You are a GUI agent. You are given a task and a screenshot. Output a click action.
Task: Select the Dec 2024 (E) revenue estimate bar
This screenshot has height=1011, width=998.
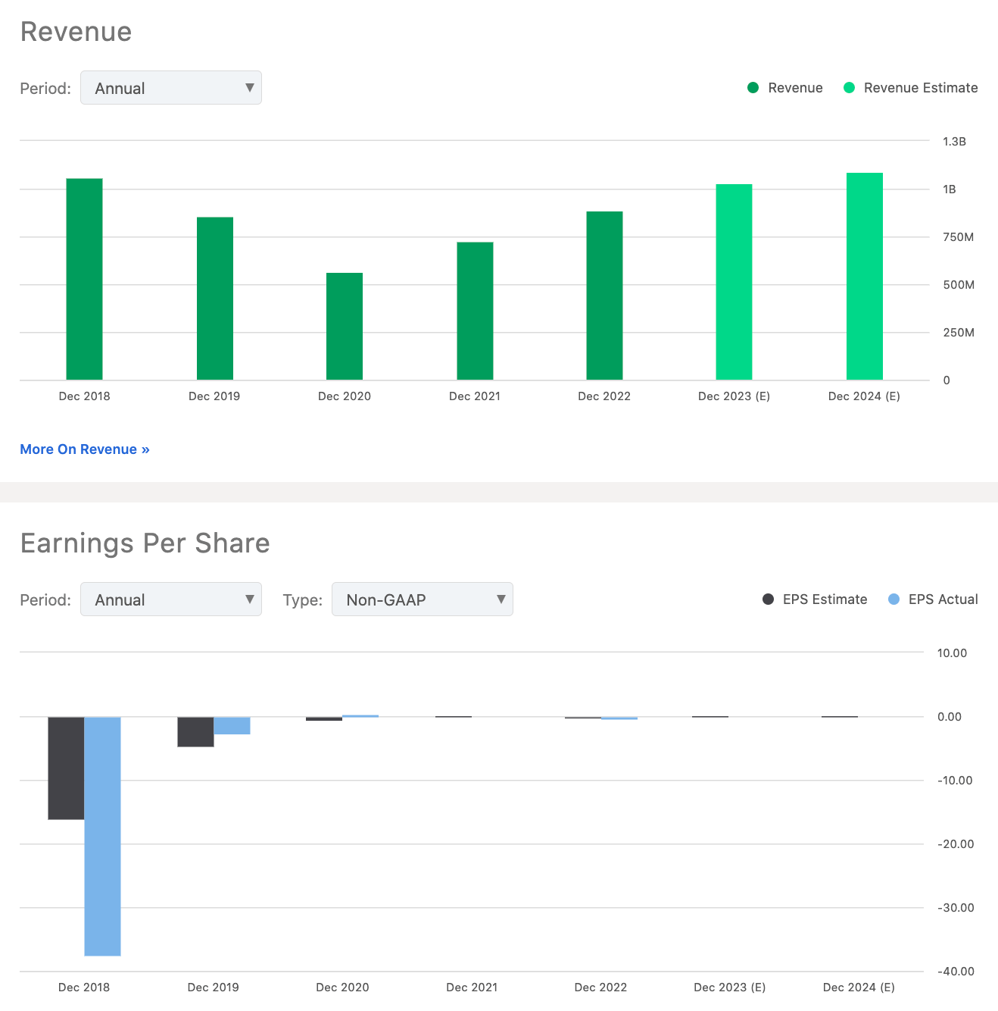(864, 277)
